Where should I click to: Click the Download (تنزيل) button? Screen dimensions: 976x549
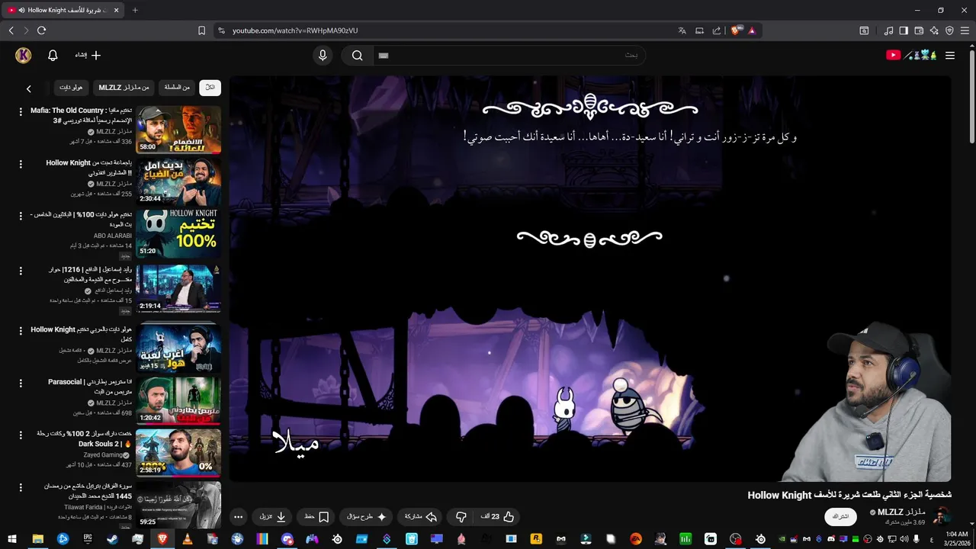click(272, 517)
